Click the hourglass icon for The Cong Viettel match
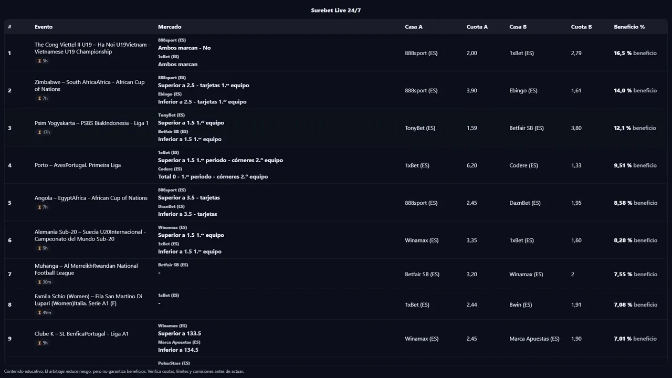Screen dimensions: 672x378 click(39, 61)
